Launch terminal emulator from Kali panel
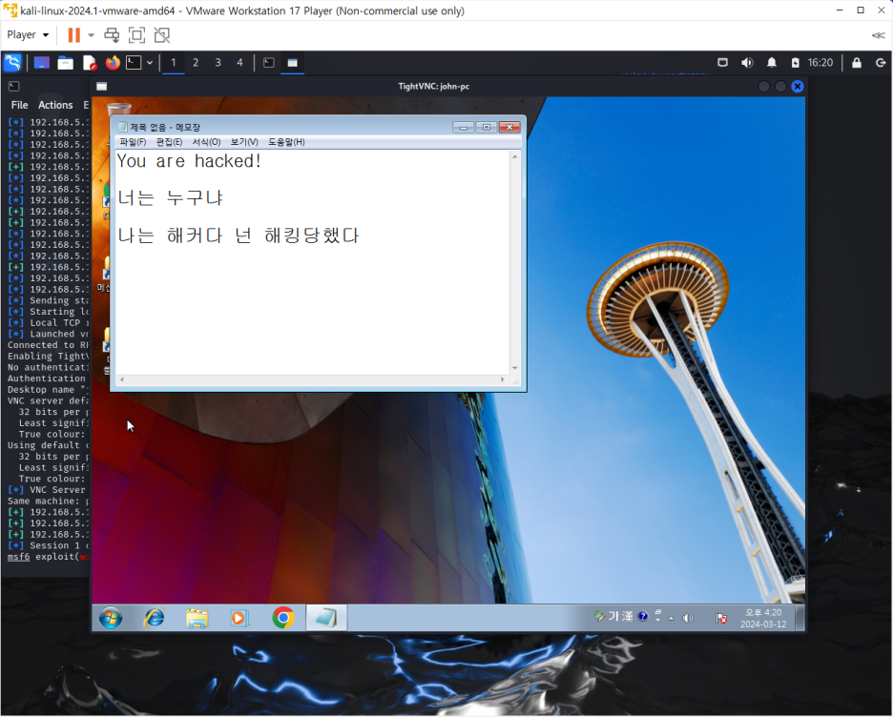 pyautogui.click(x=134, y=63)
